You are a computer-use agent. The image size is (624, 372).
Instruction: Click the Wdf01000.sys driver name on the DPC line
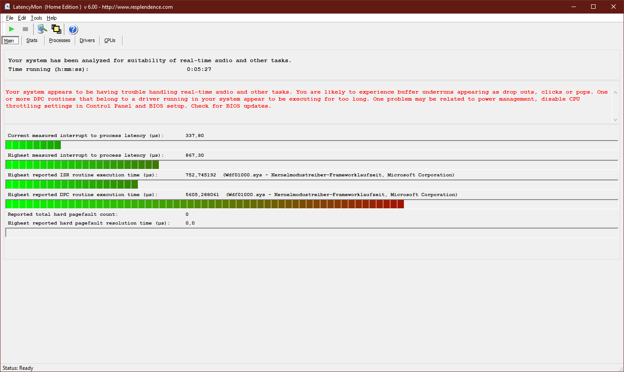247,195
